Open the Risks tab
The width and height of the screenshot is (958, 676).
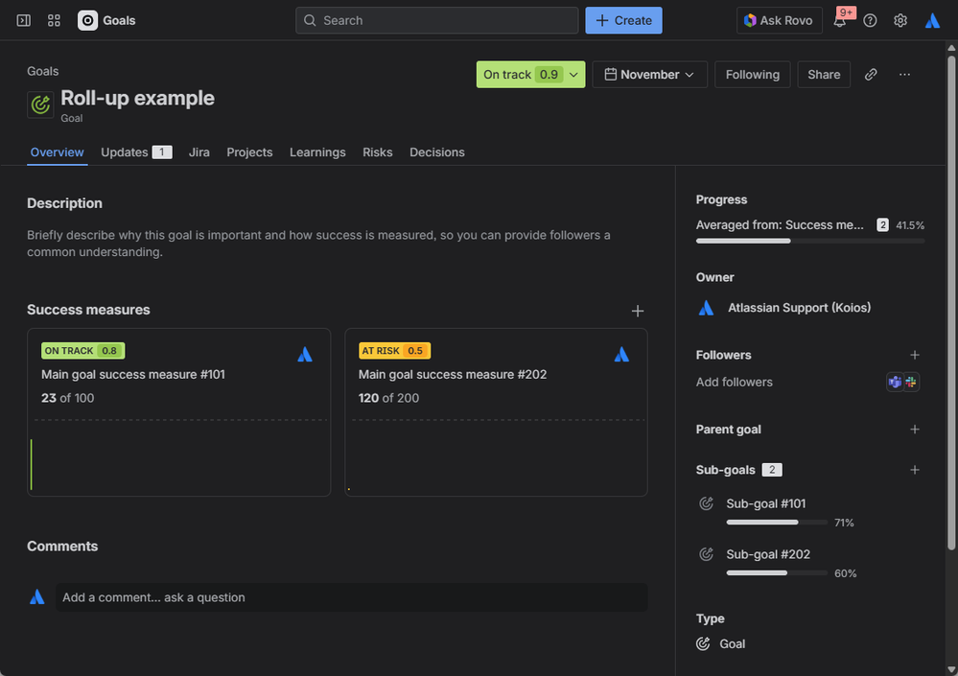[378, 152]
